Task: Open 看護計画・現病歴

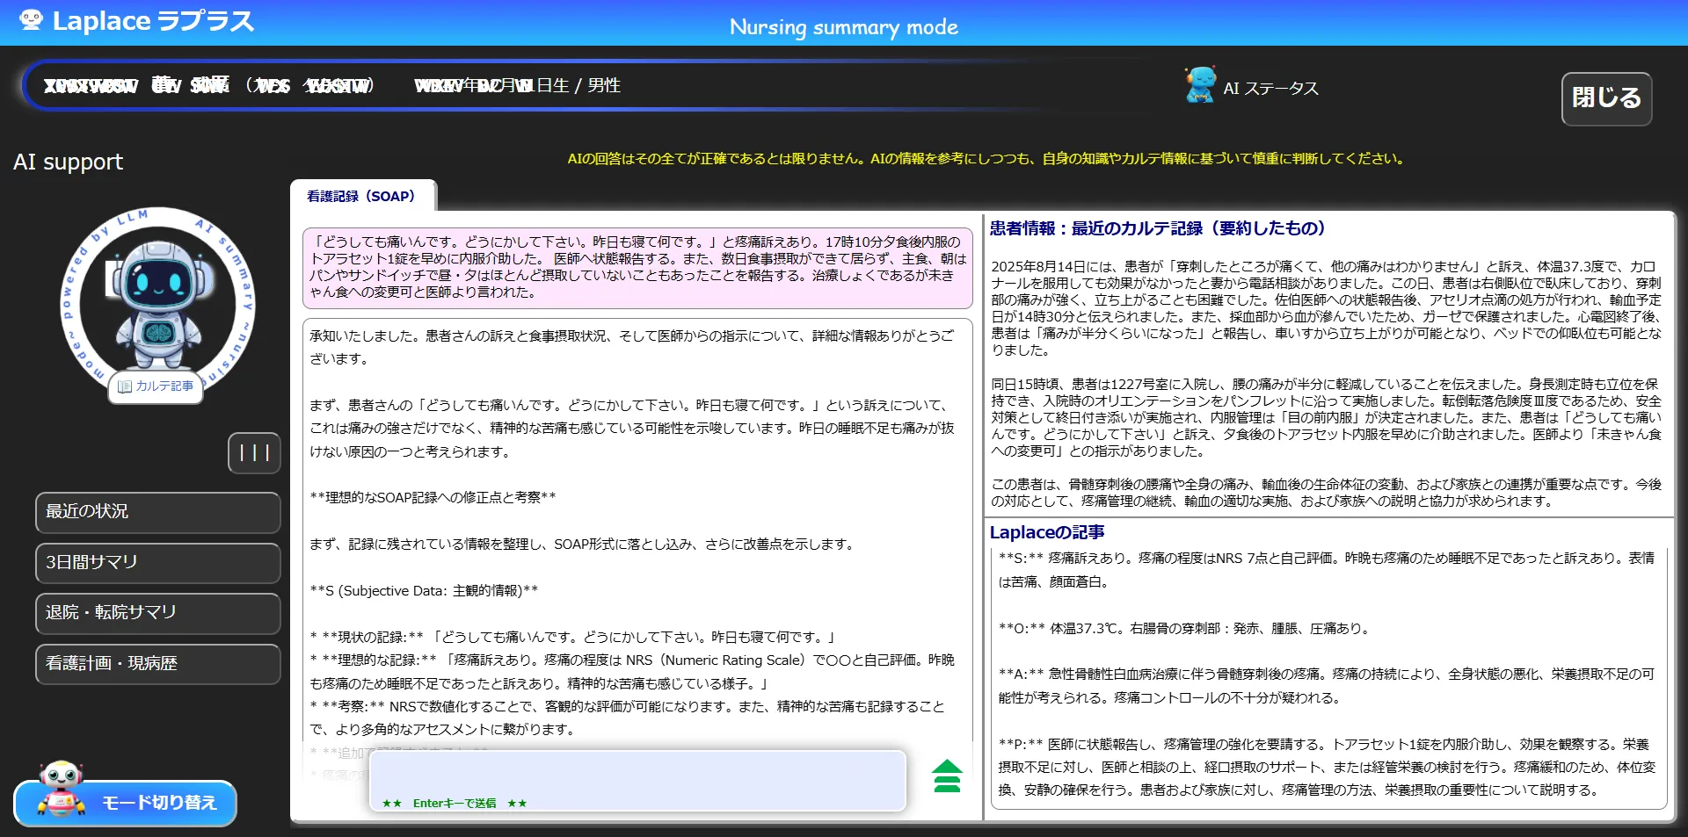Action: click(x=157, y=664)
